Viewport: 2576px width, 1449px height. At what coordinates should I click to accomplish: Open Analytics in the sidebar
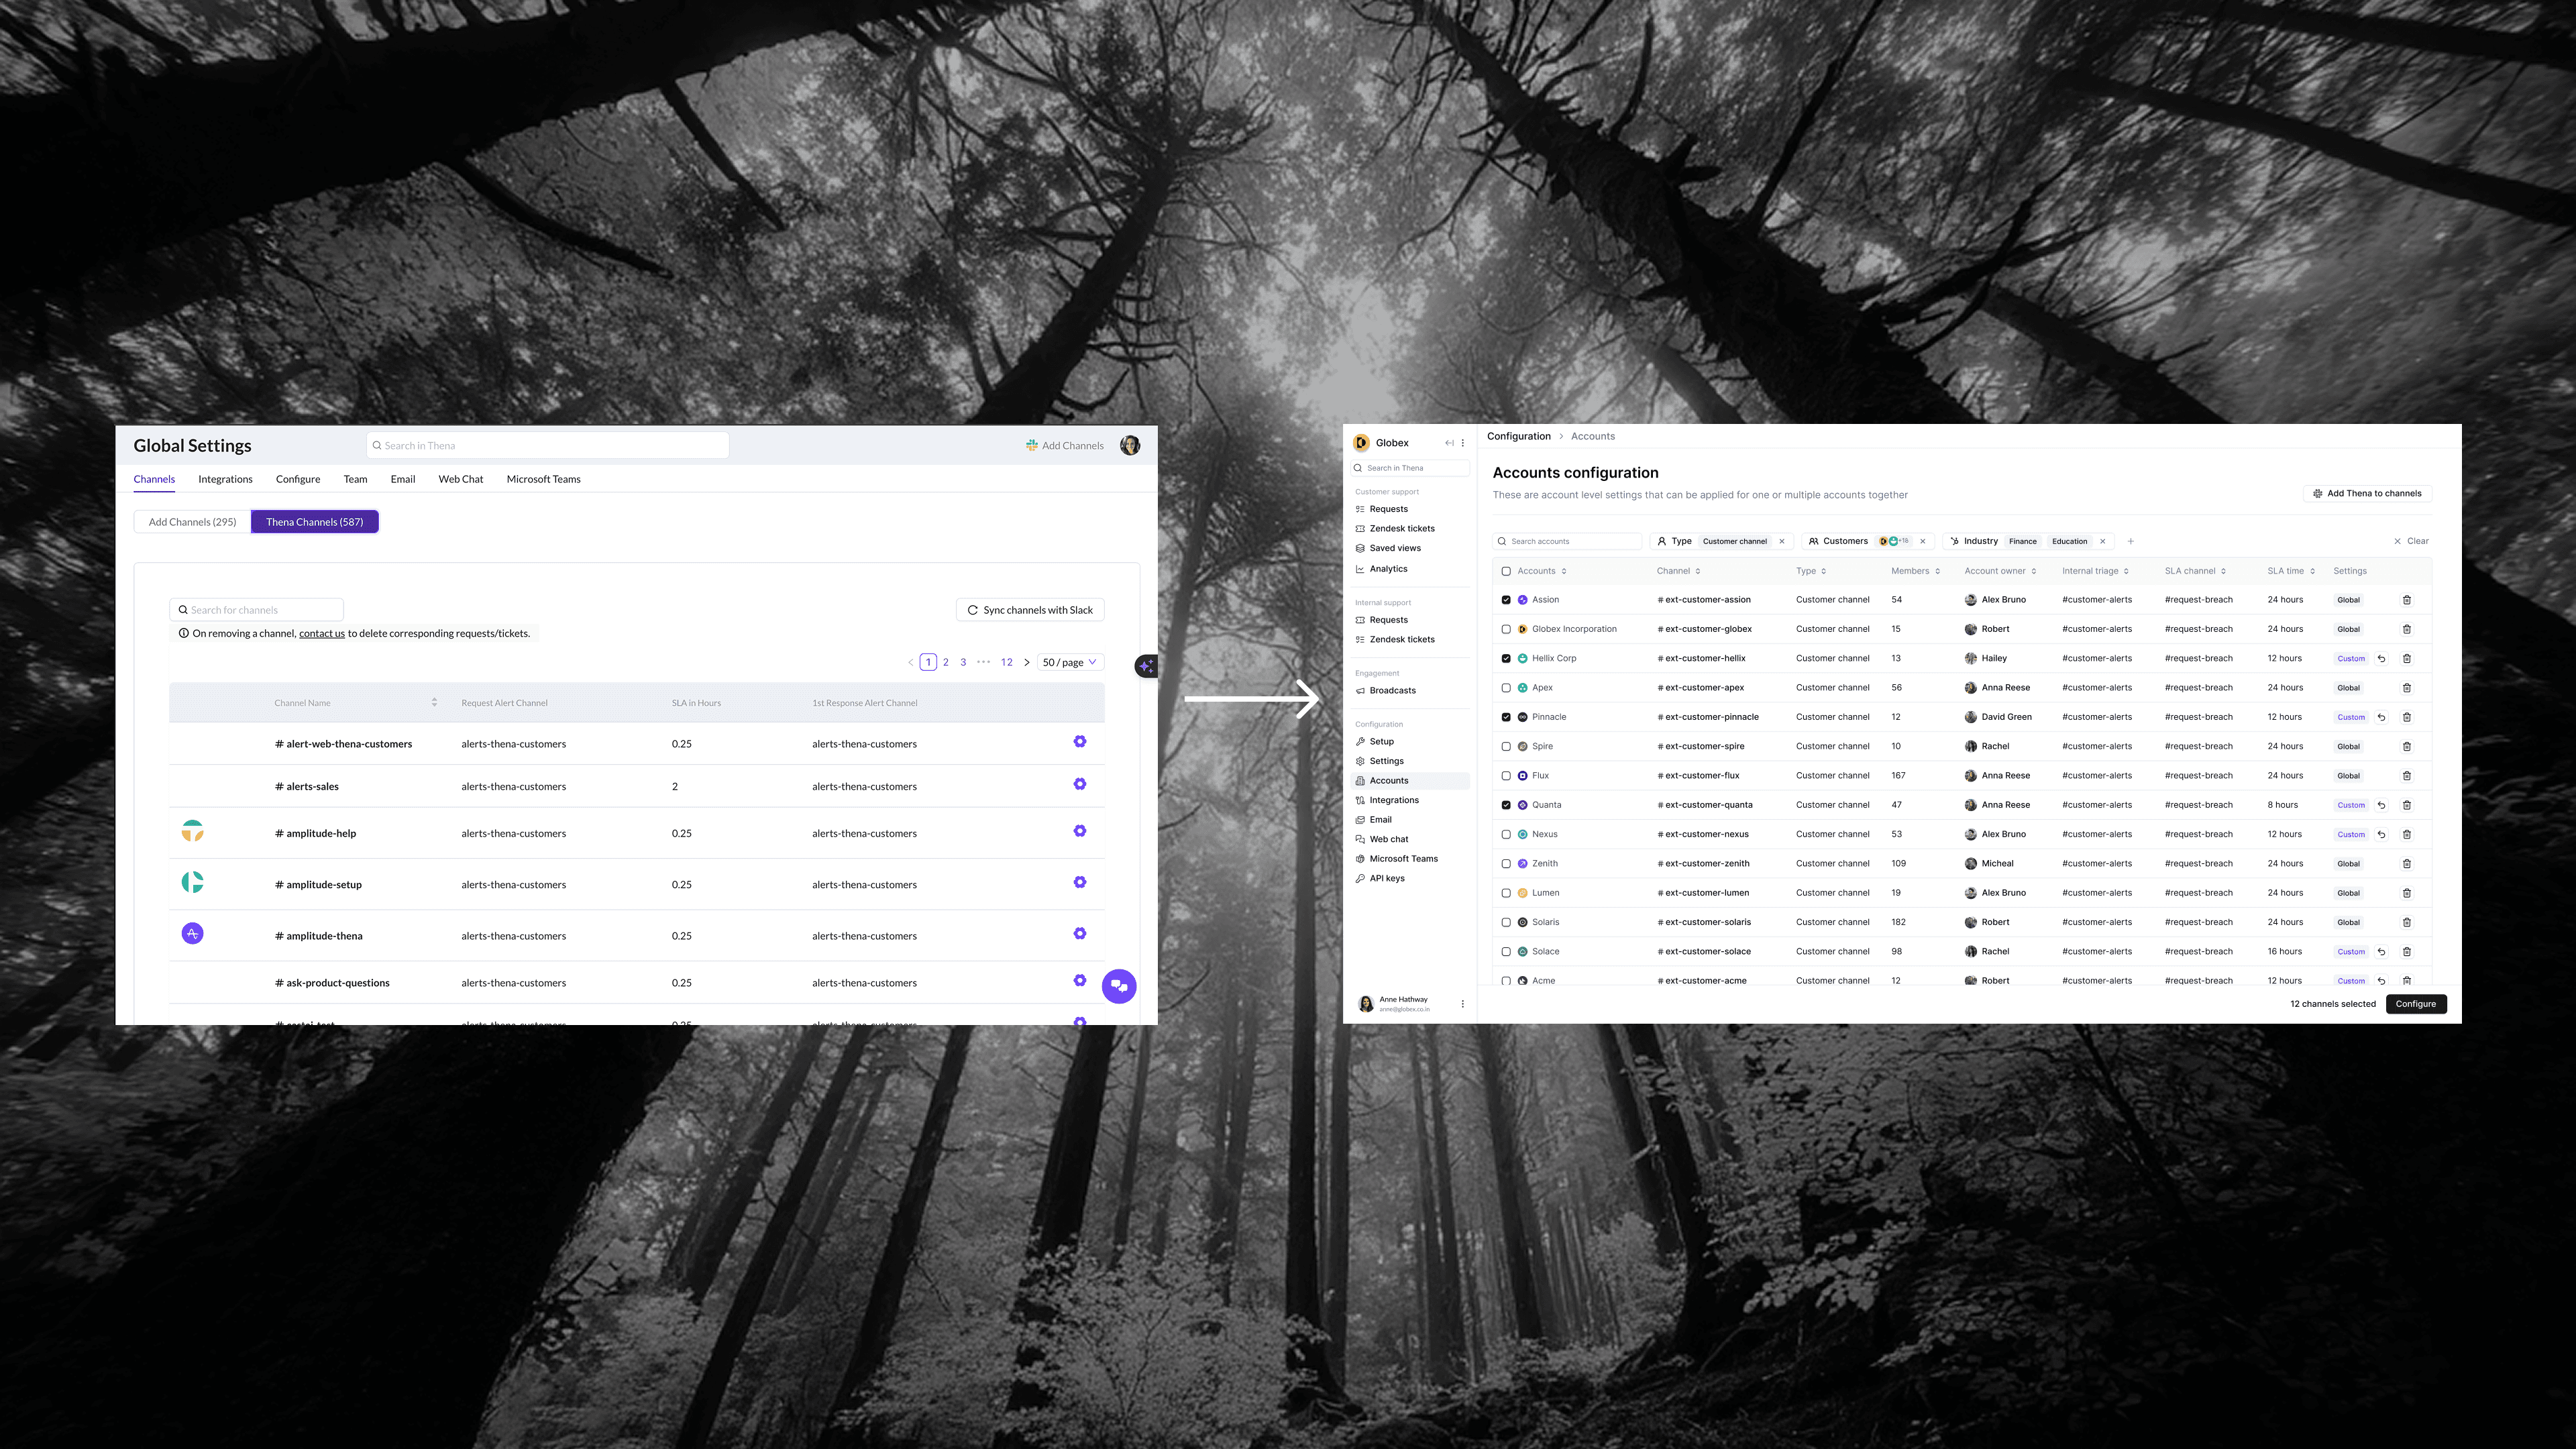coord(1388,569)
